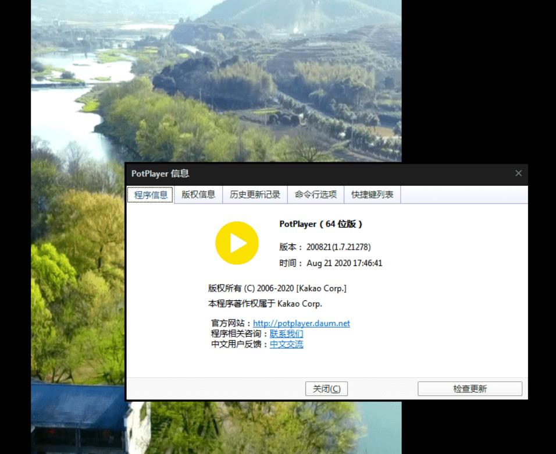Click the 联系我们 contact link
This screenshot has width=556, height=454.
[x=286, y=334]
